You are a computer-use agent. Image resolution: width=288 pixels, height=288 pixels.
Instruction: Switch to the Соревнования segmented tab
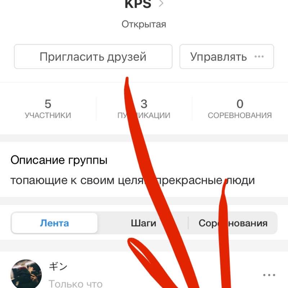[x=233, y=223]
